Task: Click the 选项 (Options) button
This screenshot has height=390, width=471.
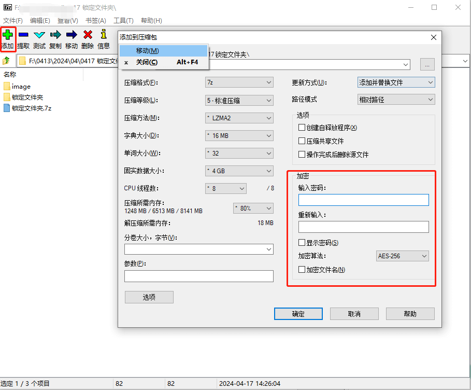Action: 149,297
